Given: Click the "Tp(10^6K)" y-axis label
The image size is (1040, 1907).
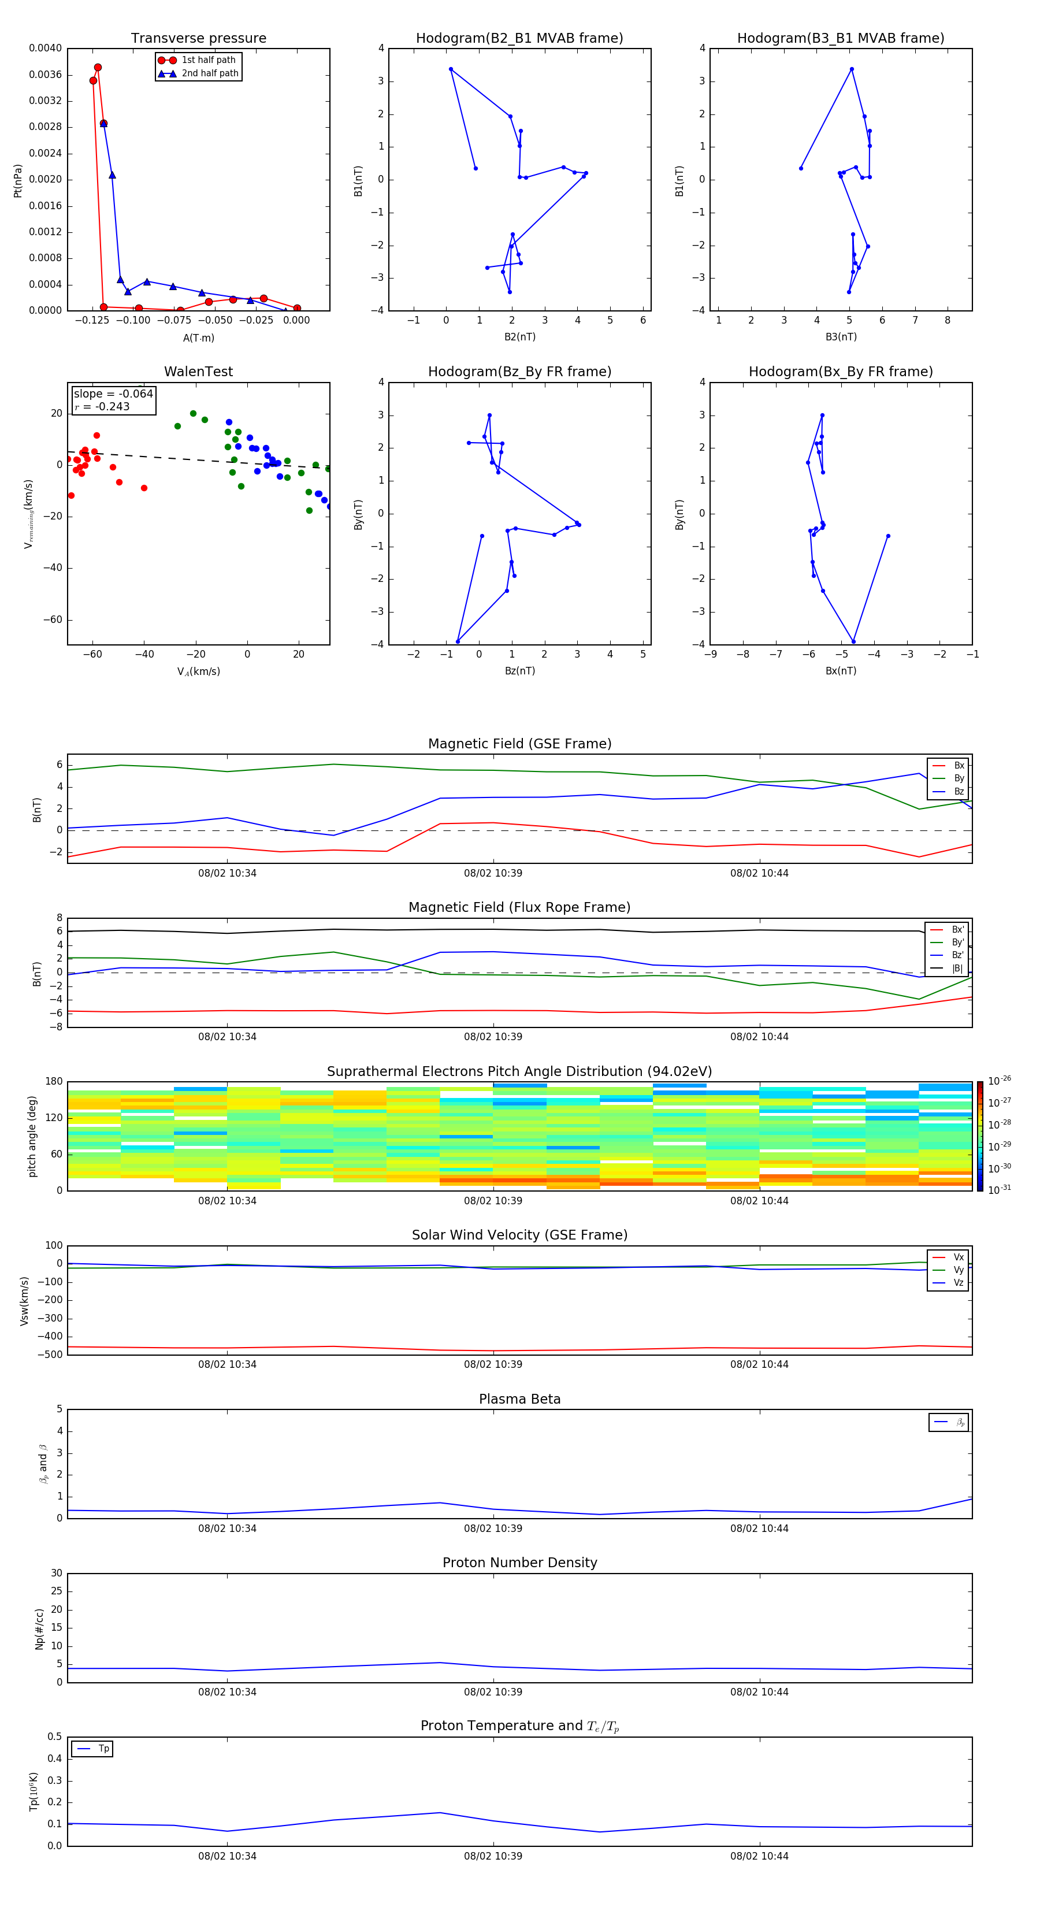Looking at the screenshot, I should (34, 1791).
